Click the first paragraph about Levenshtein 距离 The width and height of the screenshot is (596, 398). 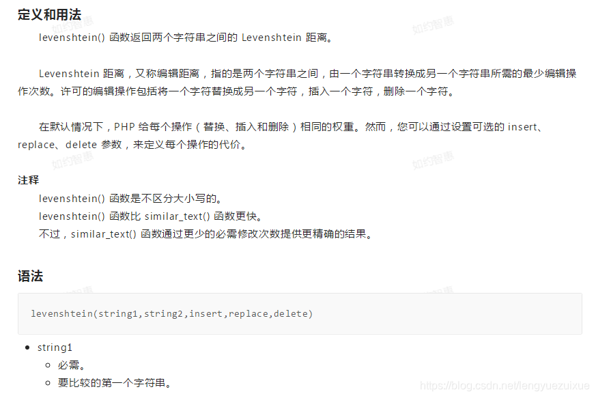coord(186,38)
